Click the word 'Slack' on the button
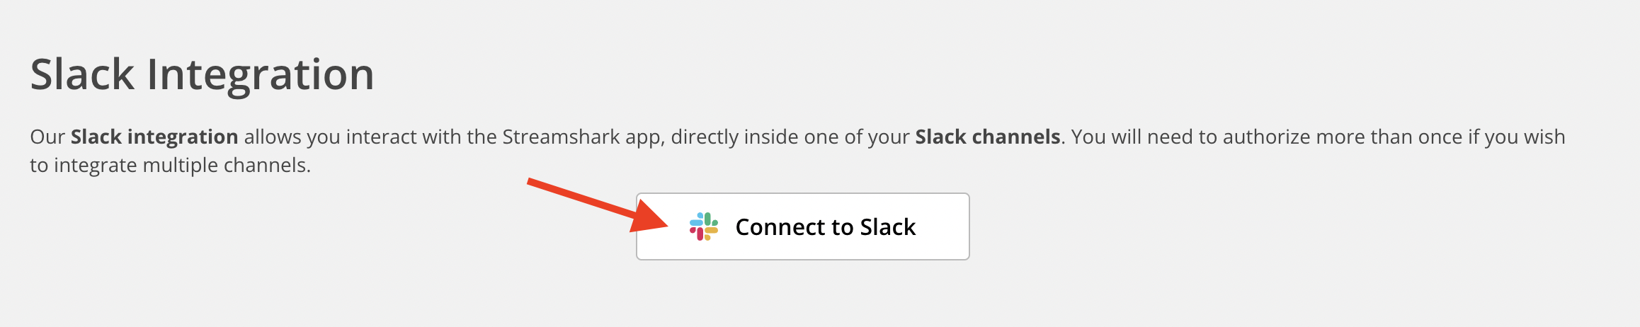 [888, 226]
